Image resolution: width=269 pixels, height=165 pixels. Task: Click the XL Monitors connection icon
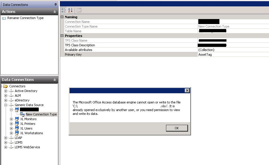(x=17, y=119)
